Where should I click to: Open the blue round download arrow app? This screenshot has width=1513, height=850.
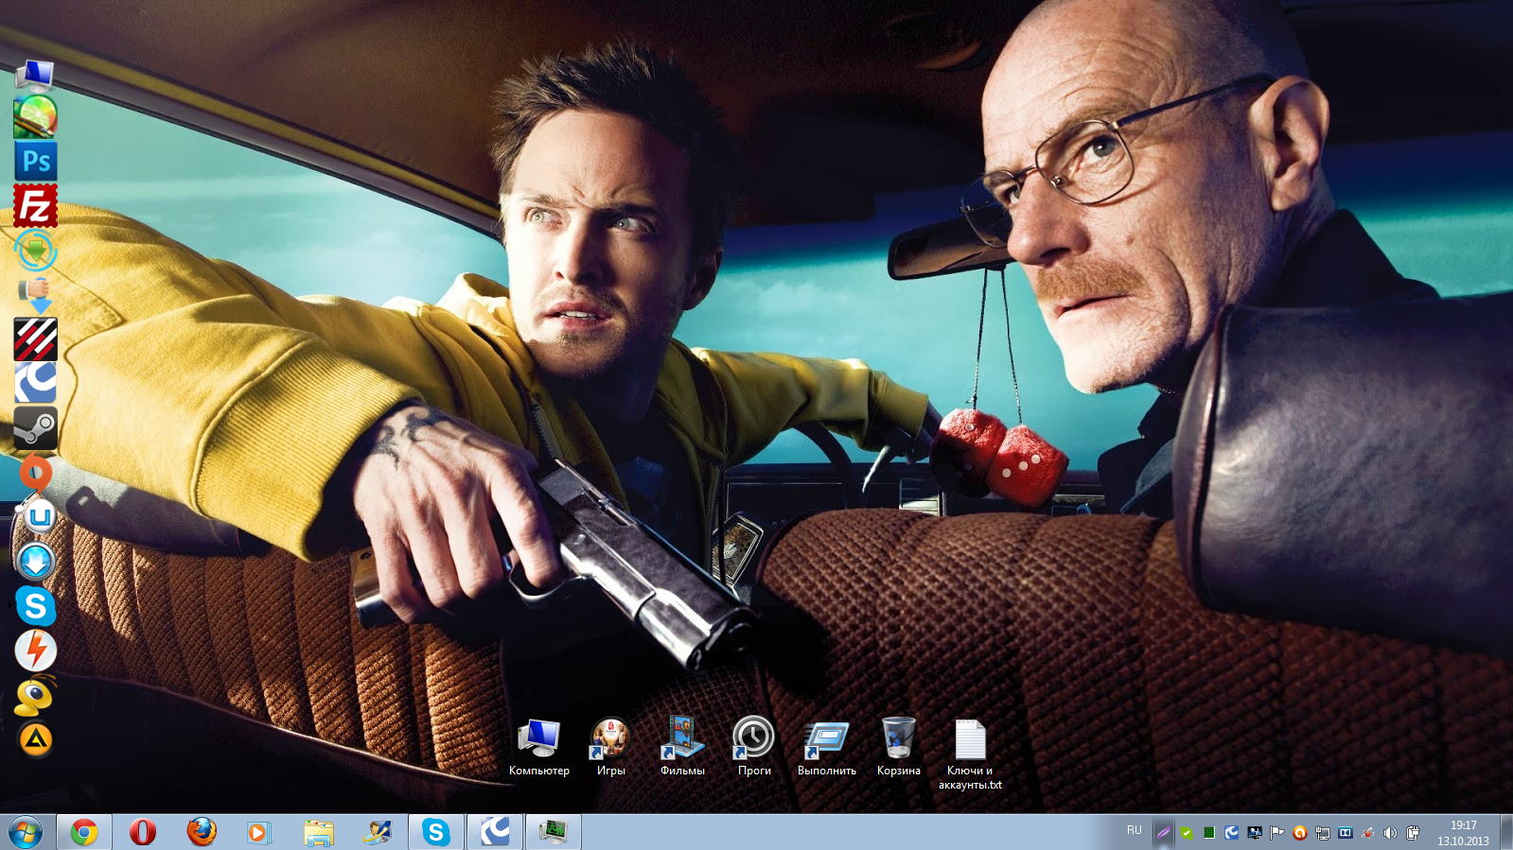point(36,562)
